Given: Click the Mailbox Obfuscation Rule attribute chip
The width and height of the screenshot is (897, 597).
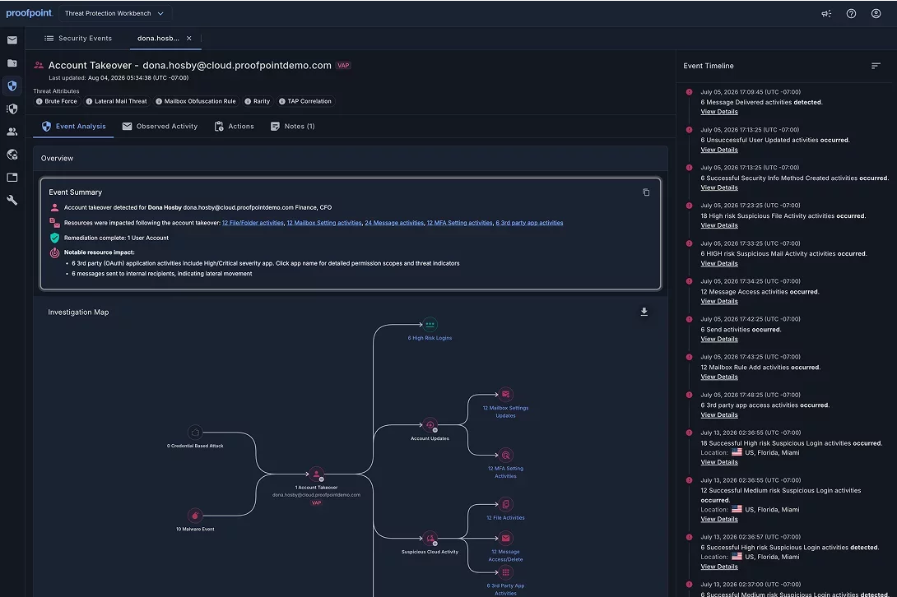Looking at the screenshot, I should pyautogui.click(x=196, y=101).
